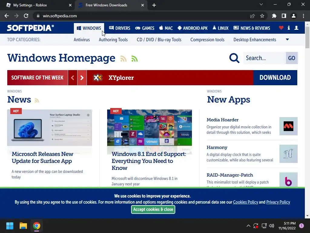The image size is (310, 233).
Task: Click the user account icon in header
Action: pos(296,28)
